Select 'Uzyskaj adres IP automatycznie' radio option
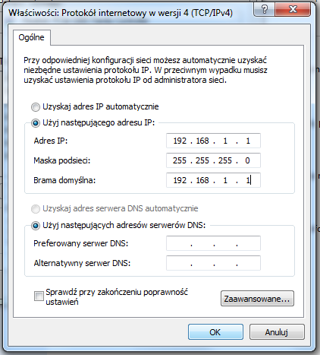320x355 pixels. (x=36, y=107)
